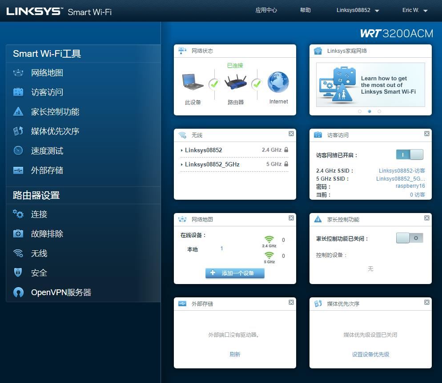Click the 网络状态 widget header icon
The height and width of the screenshot is (383, 442).
point(182,51)
